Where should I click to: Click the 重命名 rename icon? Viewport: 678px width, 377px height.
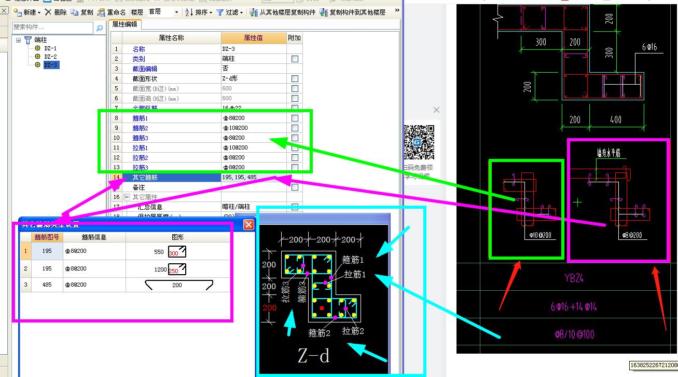[101, 12]
